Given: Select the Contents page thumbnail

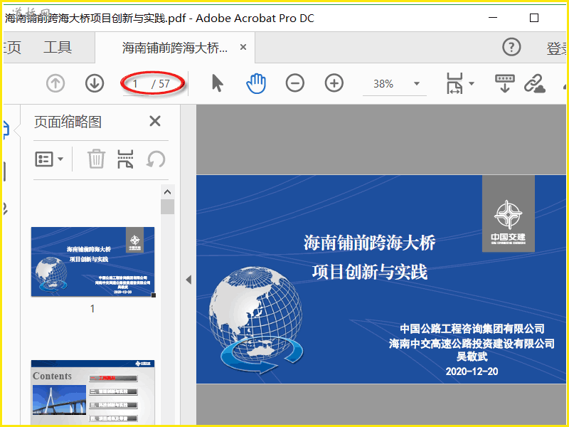Looking at the screenshot, I should point(93,392).
